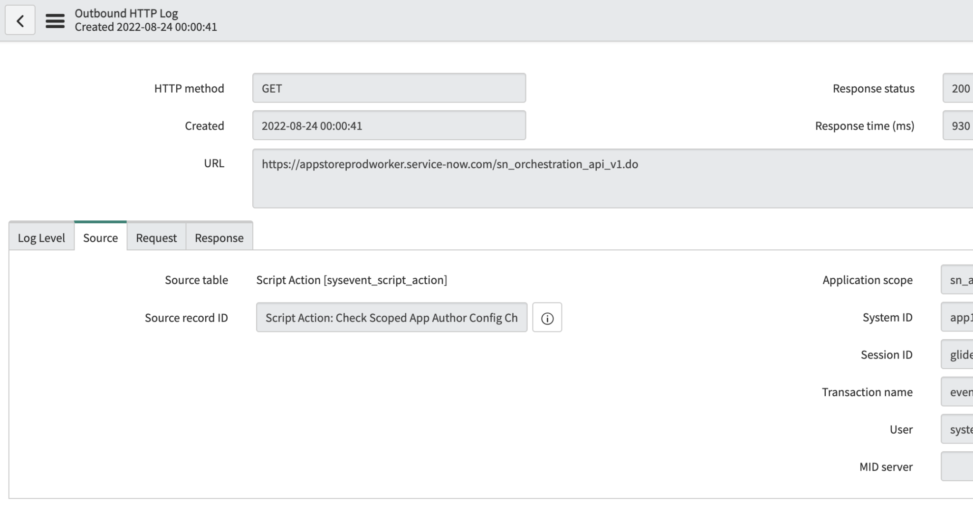Open the Log Level tab
The image size is (973, 512).
(x=41, y=237)
